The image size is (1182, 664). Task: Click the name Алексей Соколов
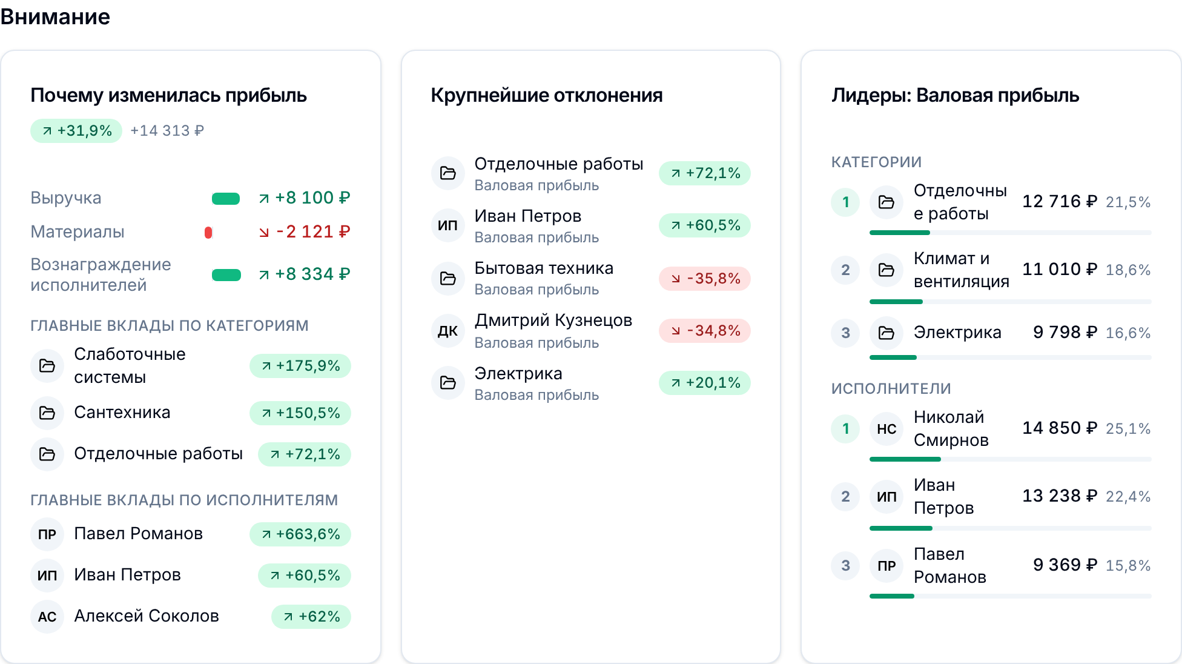pos(147,616)
